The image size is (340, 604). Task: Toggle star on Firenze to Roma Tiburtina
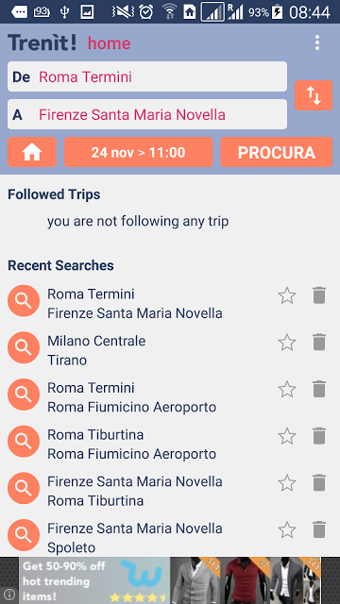(287, 483)
